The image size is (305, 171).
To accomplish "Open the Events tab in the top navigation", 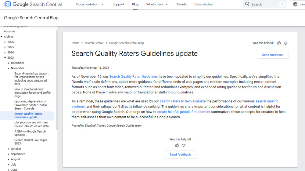I will 182,4.
